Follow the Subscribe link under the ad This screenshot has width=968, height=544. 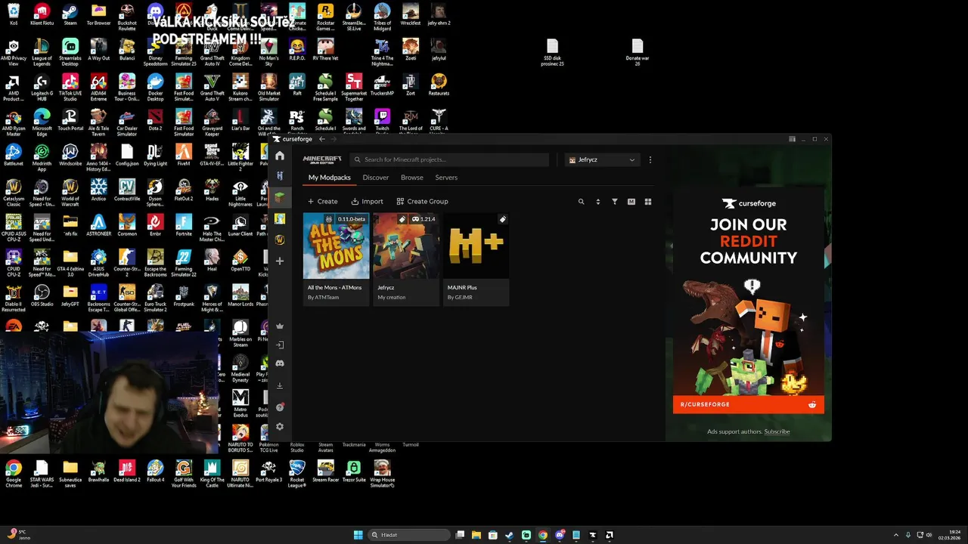pos(777,431)
